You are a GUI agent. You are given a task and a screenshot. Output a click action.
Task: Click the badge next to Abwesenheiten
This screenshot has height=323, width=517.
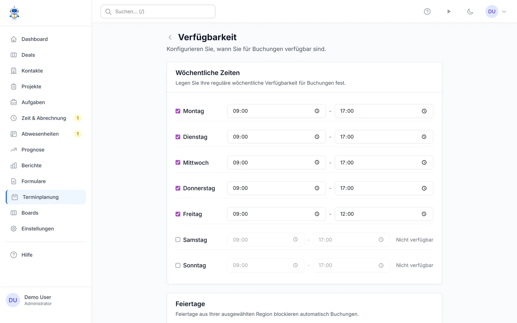(x=78, y=134)
